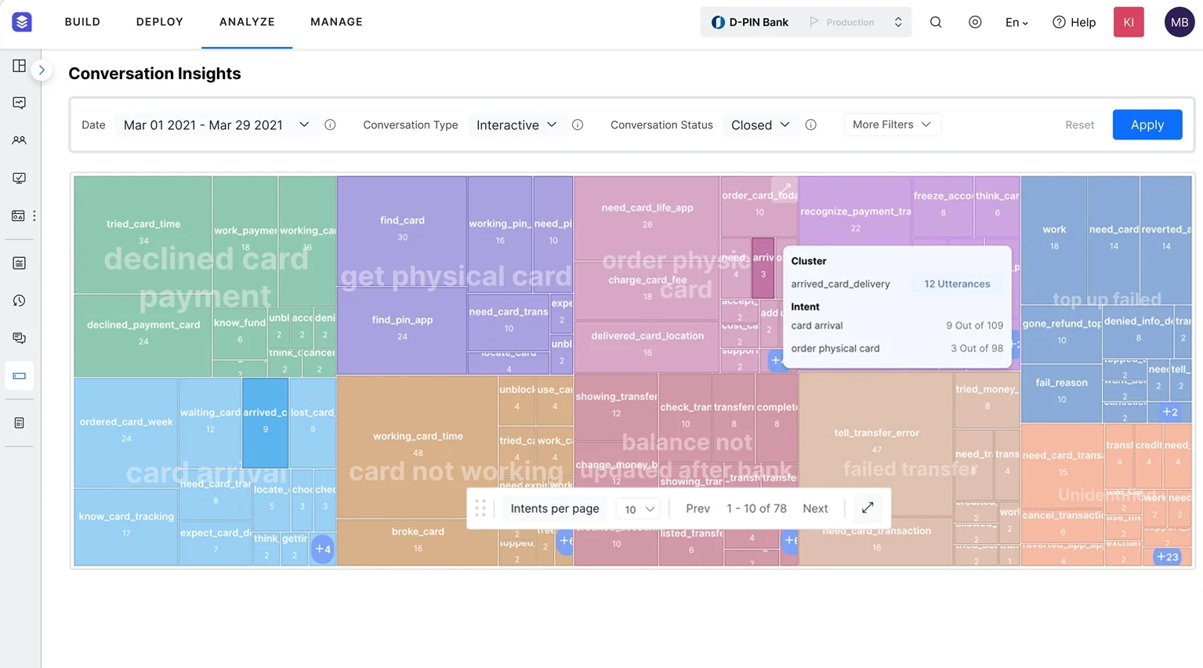Click the kebab menu next to the card sidebar icon
Viewport: 1203px width, 668px height.
34,215
